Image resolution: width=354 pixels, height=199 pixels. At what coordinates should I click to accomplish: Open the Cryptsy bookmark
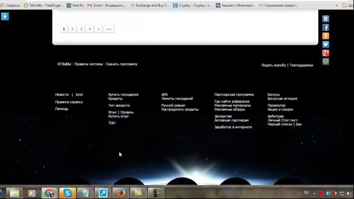coord(192,5)
